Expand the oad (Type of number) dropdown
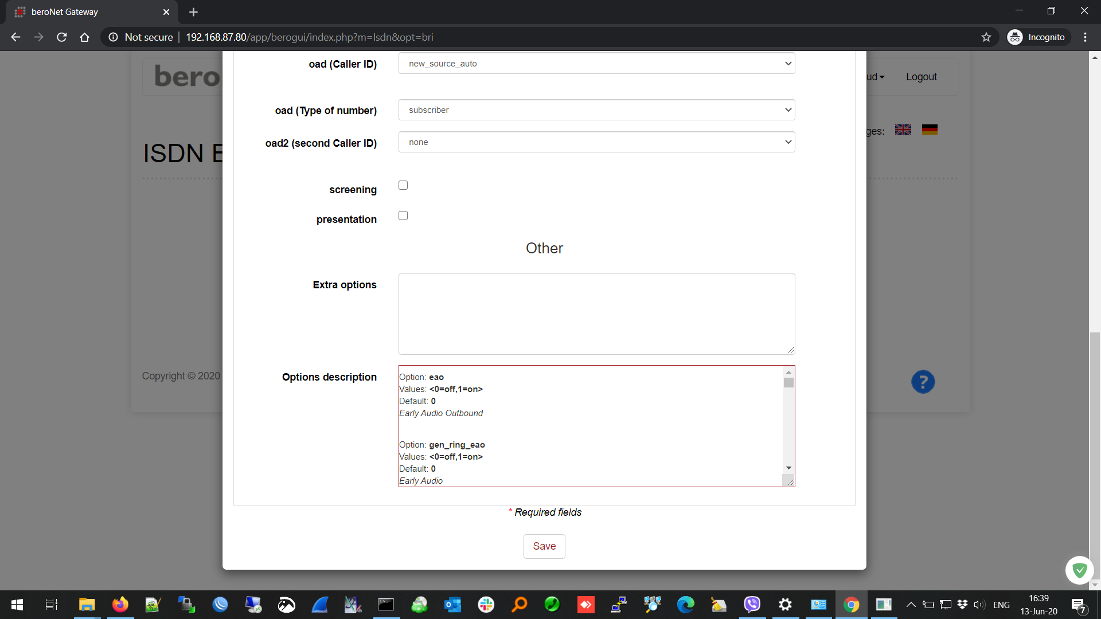 click(596, 110)
